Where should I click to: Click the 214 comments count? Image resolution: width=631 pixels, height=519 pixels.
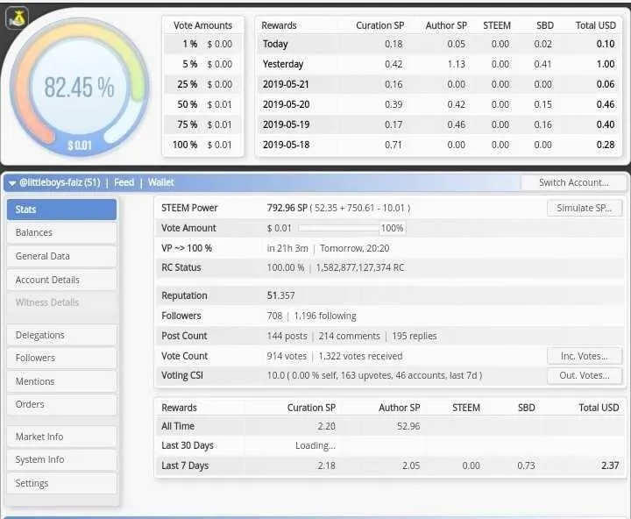pyautogui.click(x=350, y=336)
